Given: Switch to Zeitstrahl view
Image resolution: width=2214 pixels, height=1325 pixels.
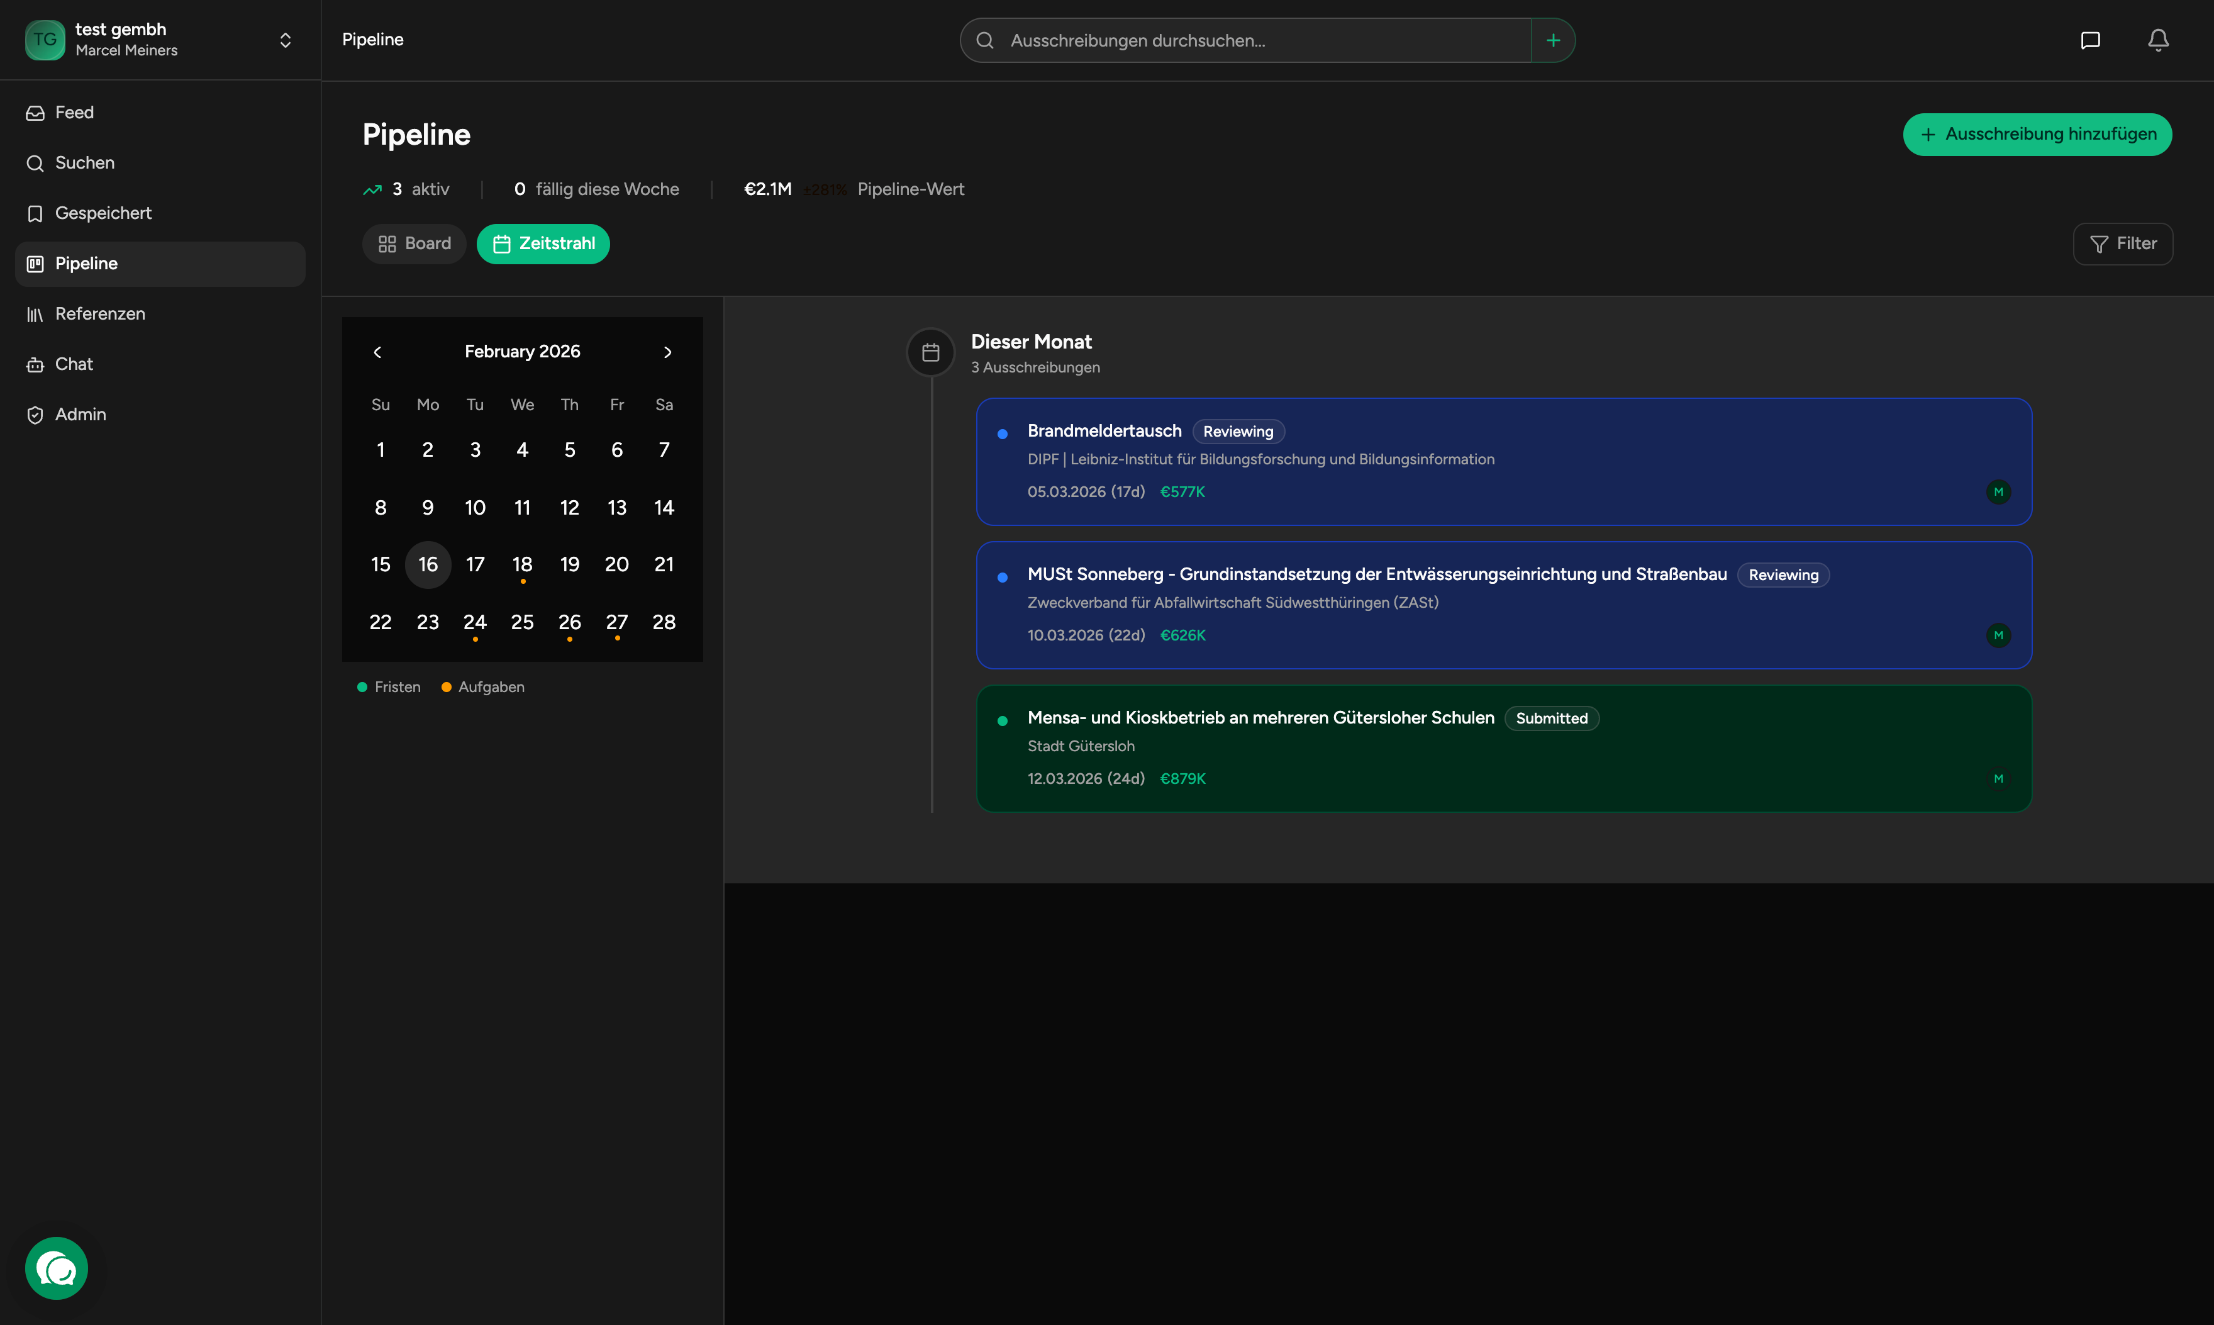Looking at the screenshot, I should pyautogui.click(x=543, y=243).
